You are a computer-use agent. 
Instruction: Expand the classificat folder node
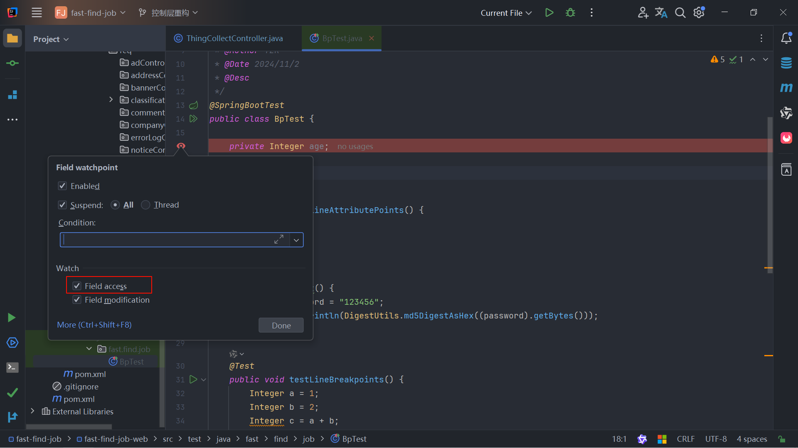111,100
